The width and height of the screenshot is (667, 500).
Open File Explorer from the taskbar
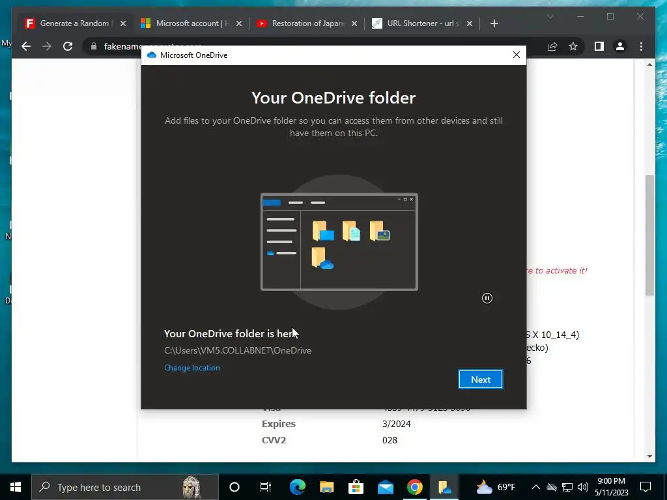point(327,487)
